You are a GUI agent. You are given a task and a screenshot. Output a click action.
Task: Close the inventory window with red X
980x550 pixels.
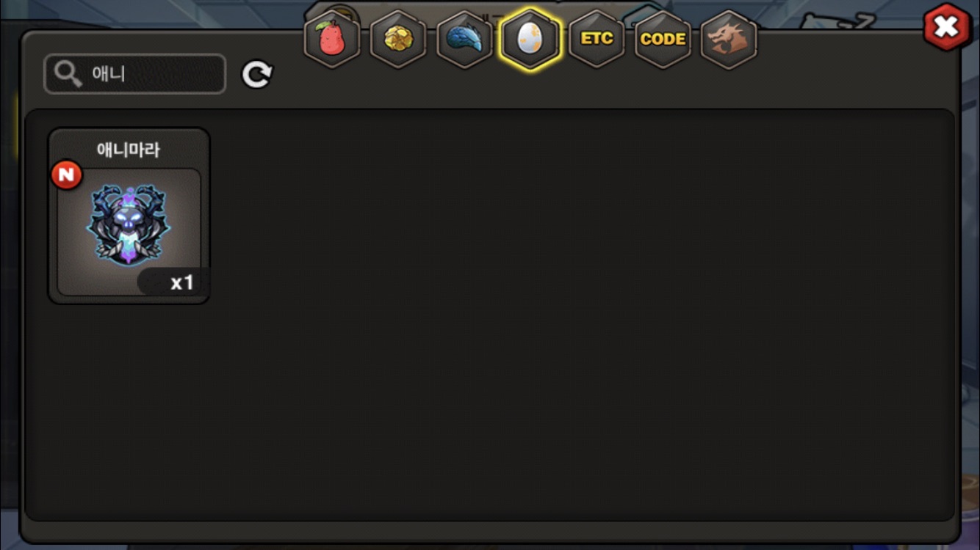click(946, 27)
